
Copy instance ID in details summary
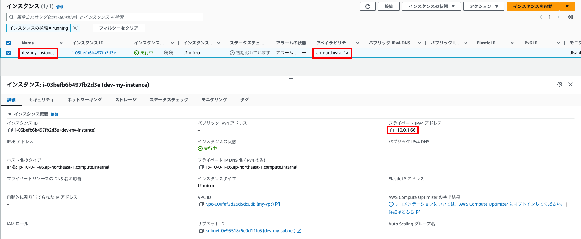[x=11, y=130]
